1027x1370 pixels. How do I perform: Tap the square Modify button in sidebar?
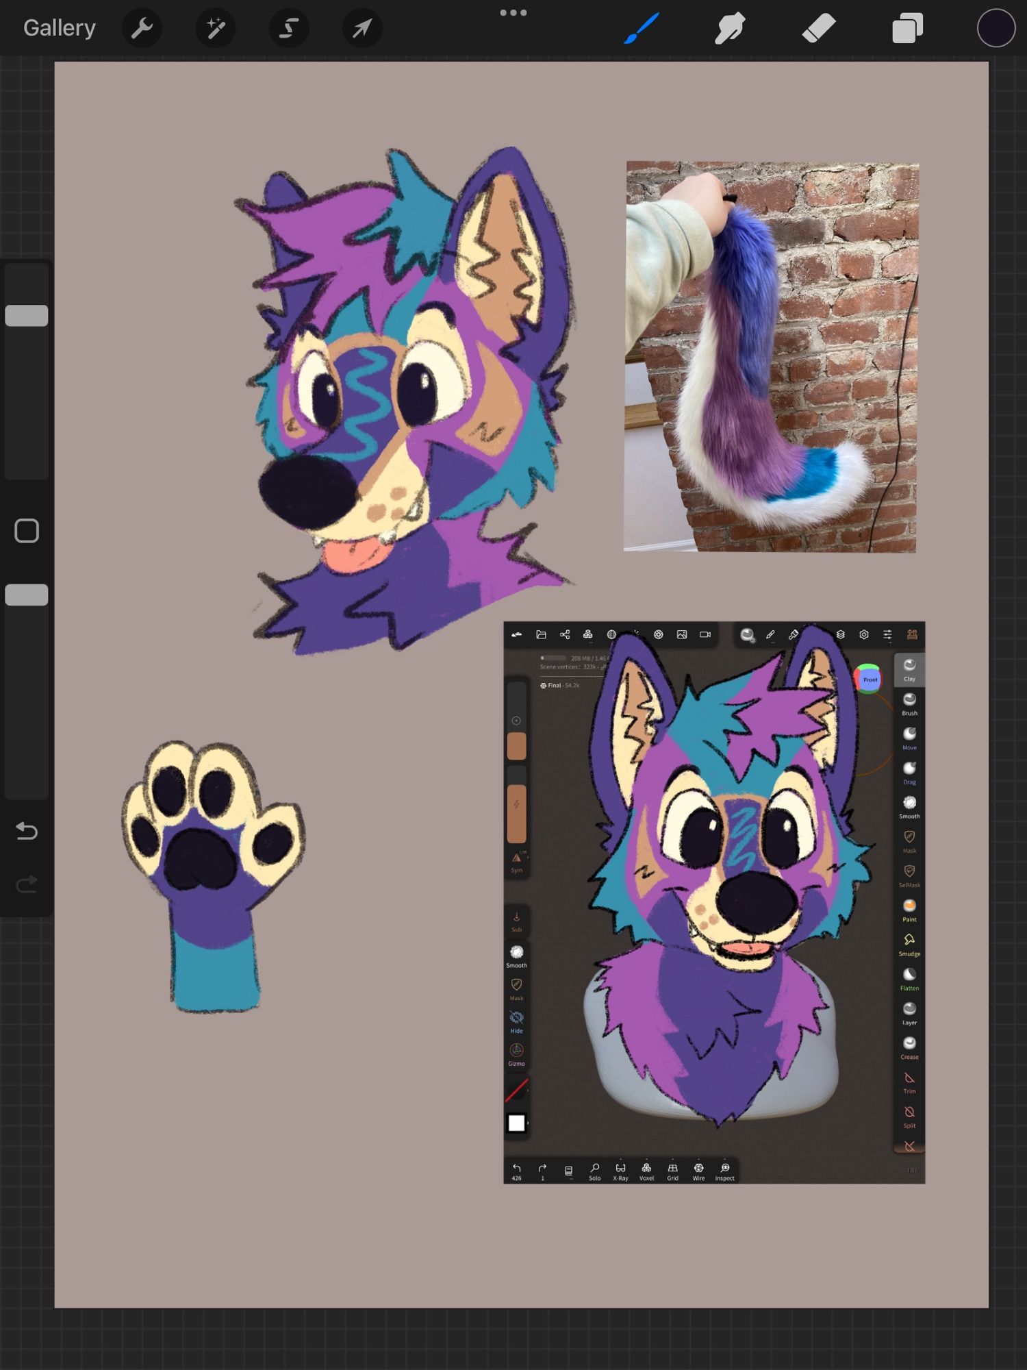point(27,531)
